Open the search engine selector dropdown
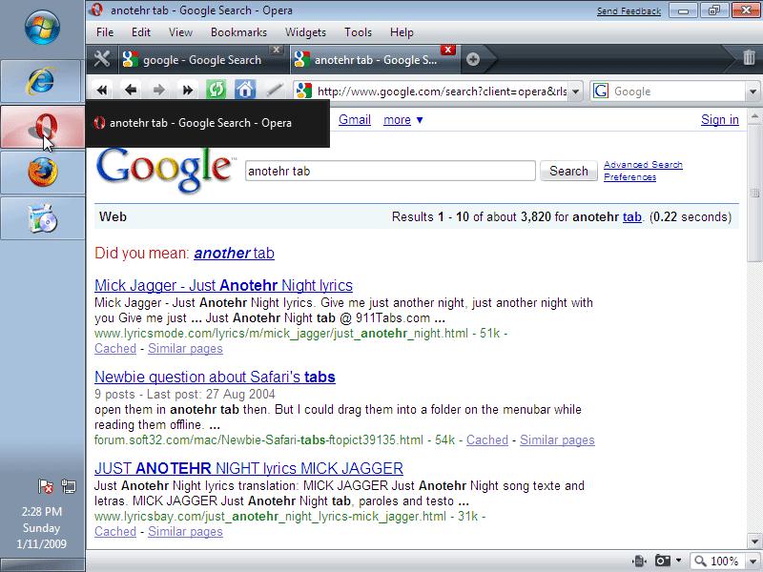This screenshot has height=572, width=763. pos(753,92)
